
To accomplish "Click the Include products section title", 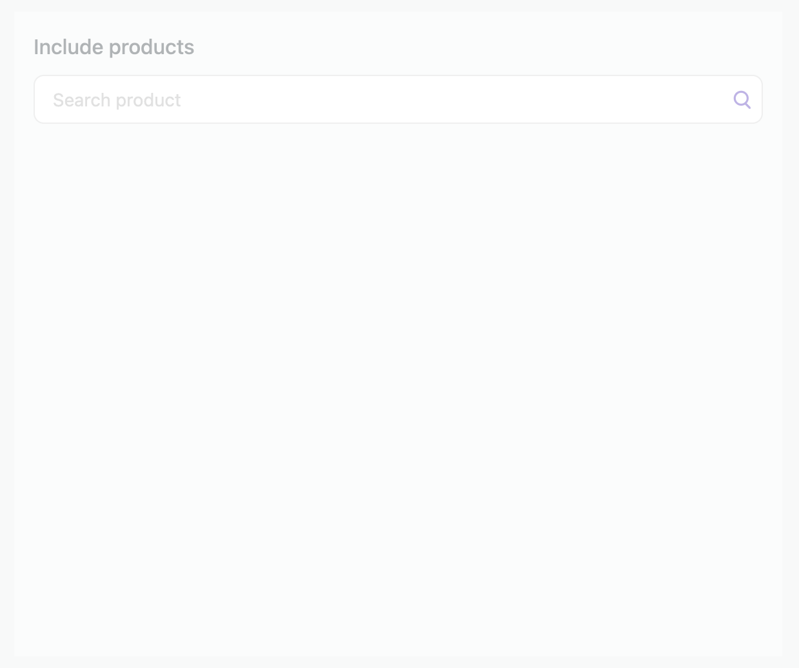I will click(113, 47).
